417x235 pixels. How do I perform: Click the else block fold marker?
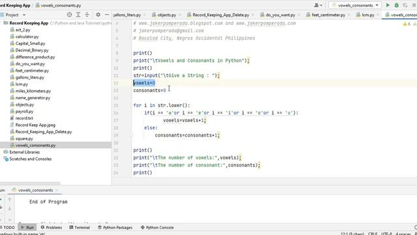[x=131, y=135]
